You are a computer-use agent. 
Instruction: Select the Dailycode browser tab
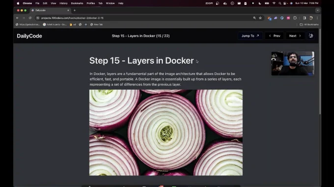(50, 10)
